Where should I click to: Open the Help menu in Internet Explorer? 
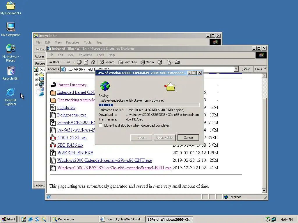point(111,55)
